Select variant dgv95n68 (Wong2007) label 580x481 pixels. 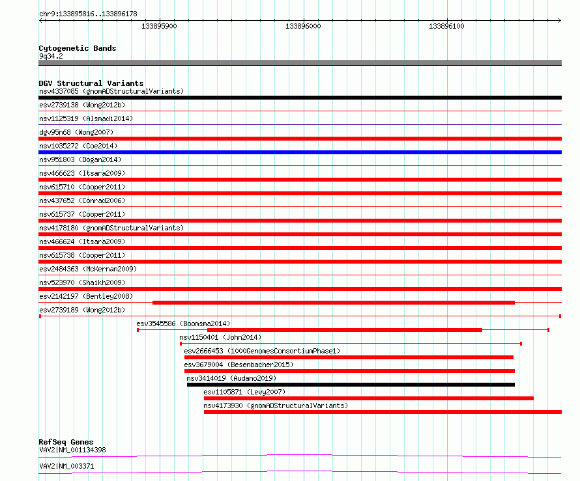click(76, 132)
